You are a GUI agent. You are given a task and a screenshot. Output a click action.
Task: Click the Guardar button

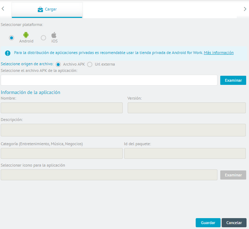point(208,223)
